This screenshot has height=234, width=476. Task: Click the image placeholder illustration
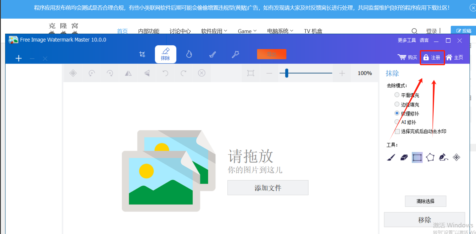click(168, 171)
